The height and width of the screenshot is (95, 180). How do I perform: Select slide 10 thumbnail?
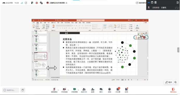[41, 56]
